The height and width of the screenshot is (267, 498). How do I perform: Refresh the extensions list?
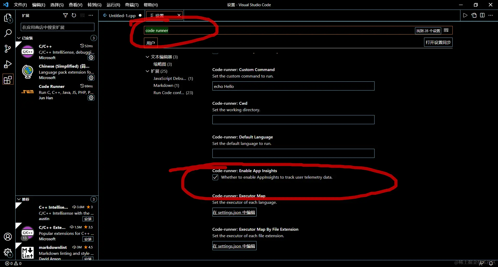click(74, 16)
